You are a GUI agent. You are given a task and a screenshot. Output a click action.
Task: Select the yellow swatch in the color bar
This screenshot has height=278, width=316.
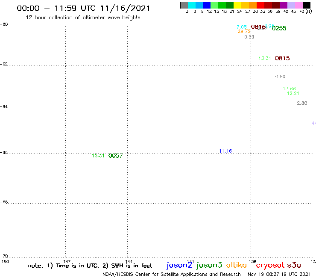[x=237, y=5]
